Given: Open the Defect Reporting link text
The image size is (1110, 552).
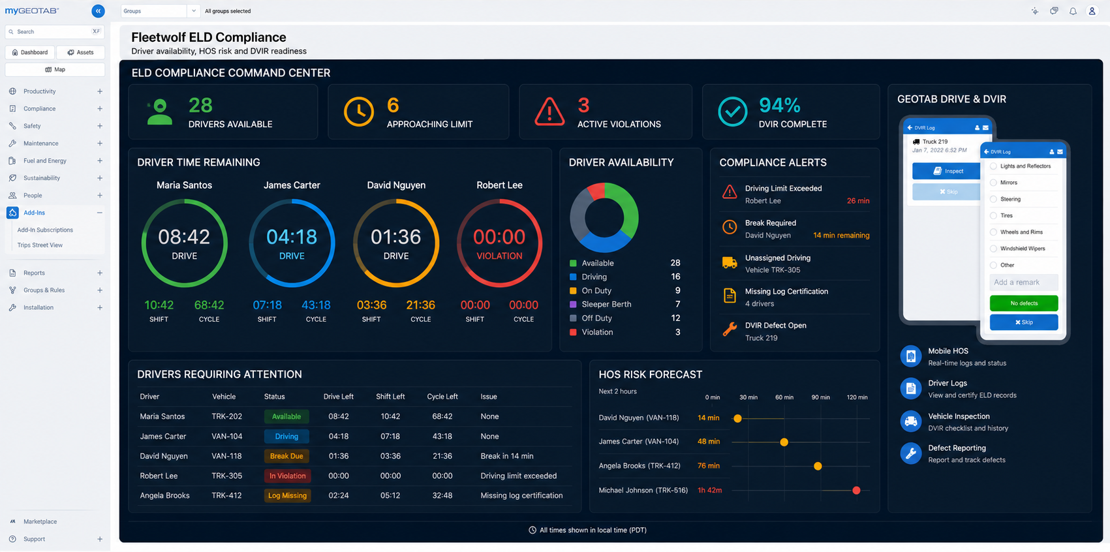Looking at the screenshot, I should pyautogui.click(x=957, y=448).
